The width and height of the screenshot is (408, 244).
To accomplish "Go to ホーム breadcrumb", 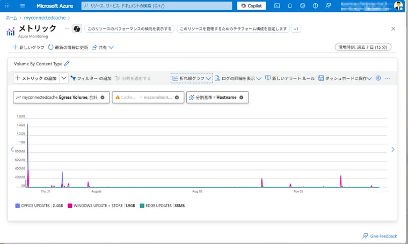I will [x=11, y=18].
